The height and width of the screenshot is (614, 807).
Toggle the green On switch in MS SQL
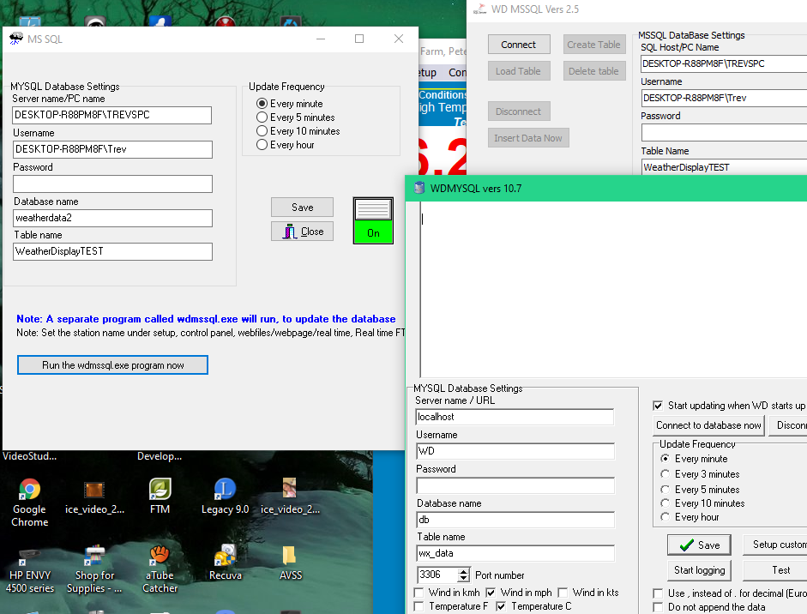pyautogui.click(x=373, y=220)
